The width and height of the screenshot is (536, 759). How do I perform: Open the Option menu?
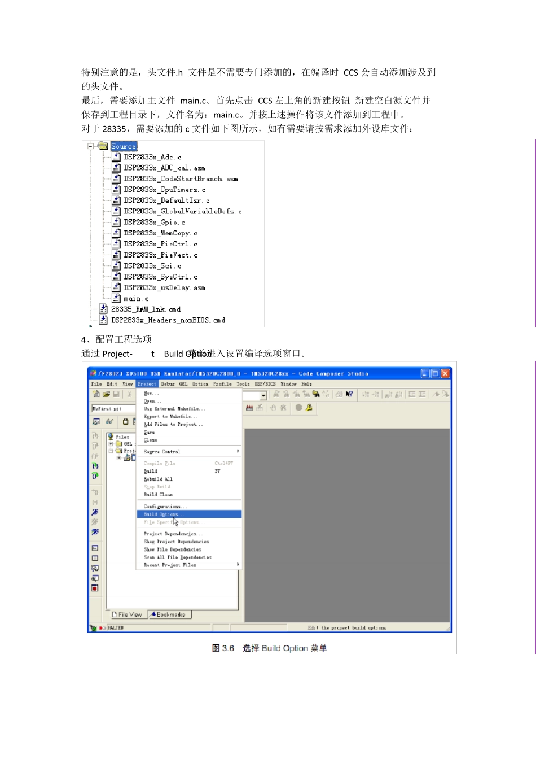[200, 384]
